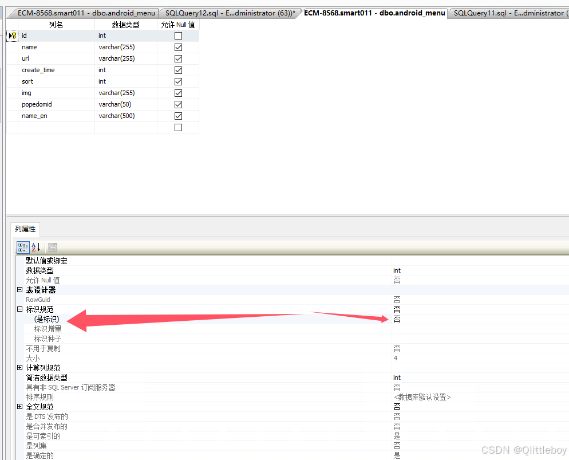Open the data type dropdown for the name column
The height and width of the screenshot is (460, 569).
[x=126, y=46]
